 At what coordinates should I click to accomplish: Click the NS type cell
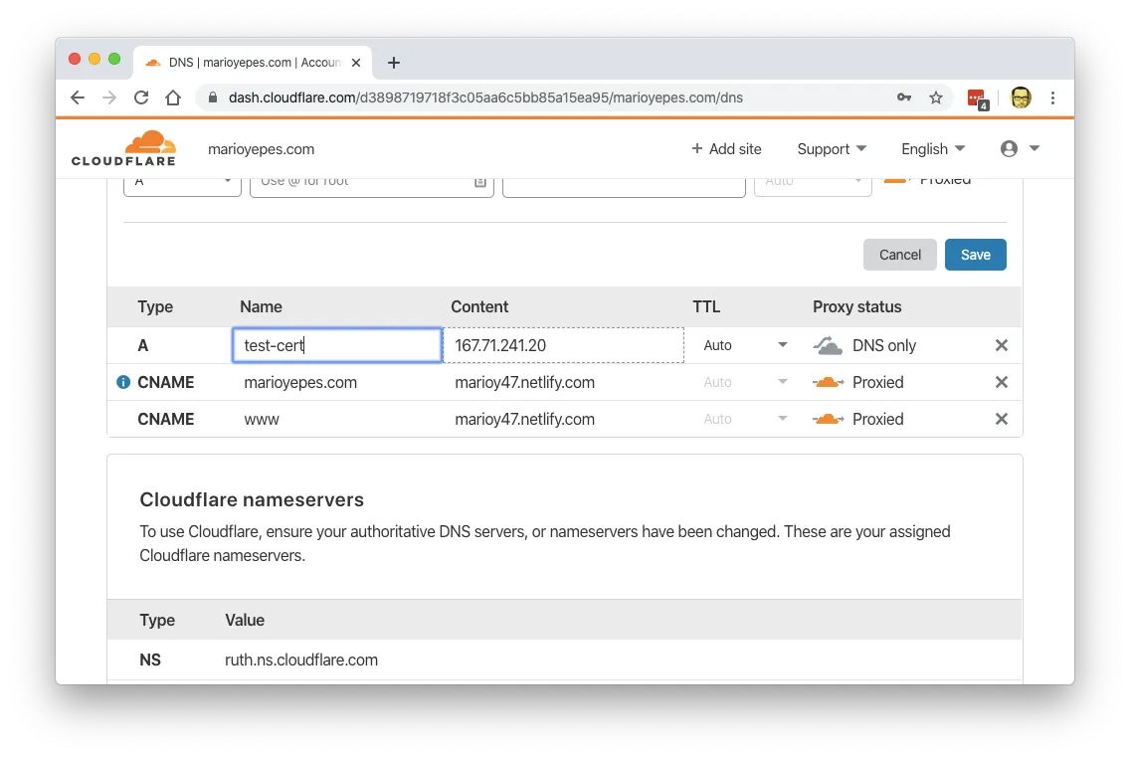point(150,660)
